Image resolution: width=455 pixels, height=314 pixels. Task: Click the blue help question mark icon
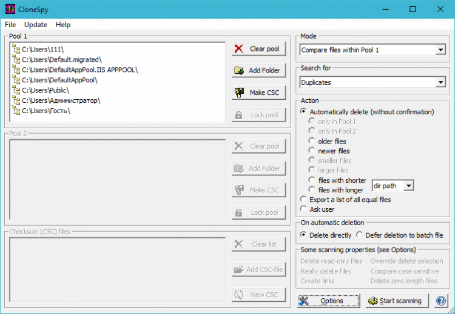click(440, 301)
